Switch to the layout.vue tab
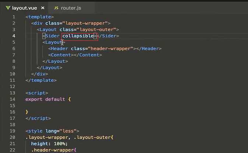248x153 pixels. [x=25, y=8]
